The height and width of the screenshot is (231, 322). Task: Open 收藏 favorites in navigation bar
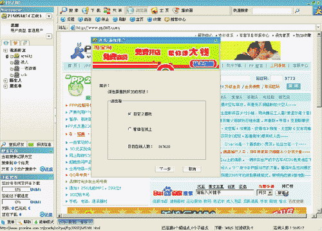(x=154, y=19)
